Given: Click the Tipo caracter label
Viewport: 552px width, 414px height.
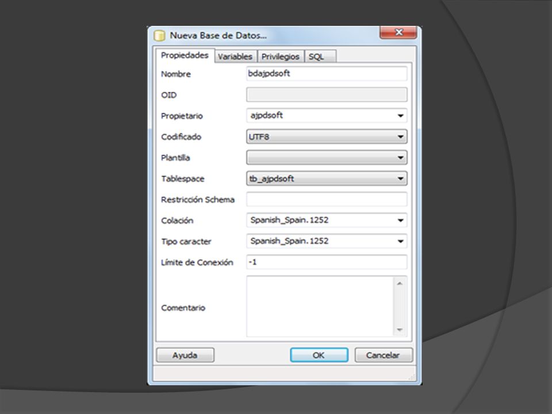Looking at the screenshot, I should tap(186, 241).
